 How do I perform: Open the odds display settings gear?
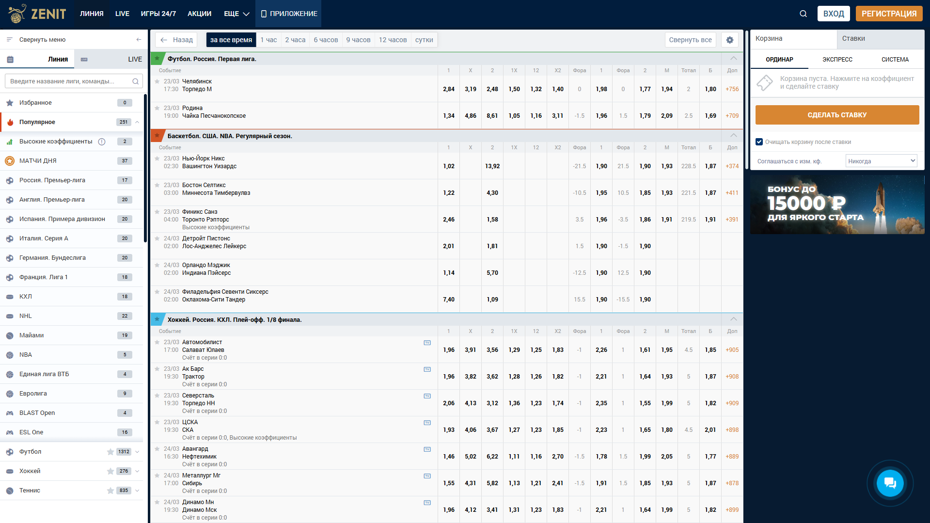point(730,40)
